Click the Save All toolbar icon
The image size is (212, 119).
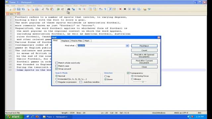pyautogui.click(x=23, y=9)
